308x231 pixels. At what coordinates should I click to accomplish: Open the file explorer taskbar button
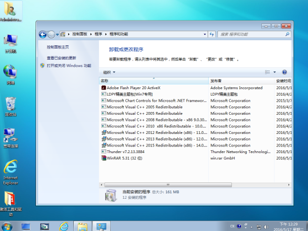click(x=83, y=226)
